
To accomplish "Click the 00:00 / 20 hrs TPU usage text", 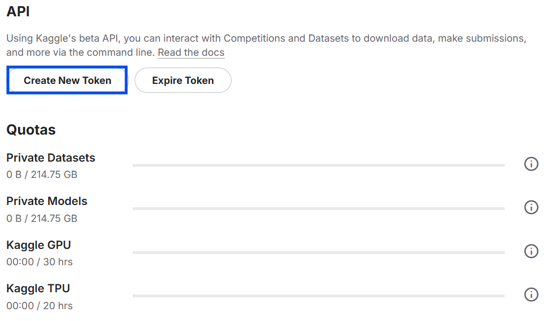I will click(39, 306).
